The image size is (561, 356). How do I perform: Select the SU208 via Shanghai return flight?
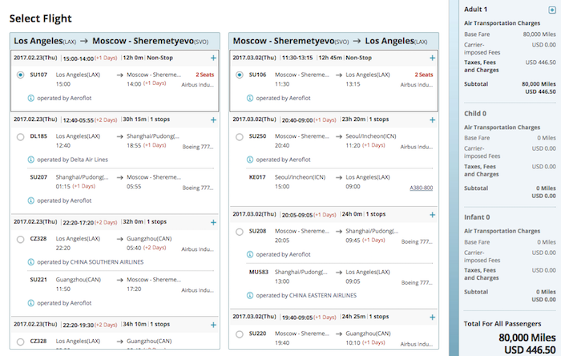coord(240,232)
